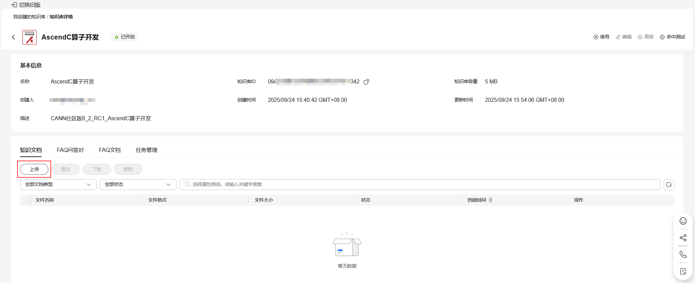Click the 基本信息 section heading
The image size is (695, 283).
31,65
